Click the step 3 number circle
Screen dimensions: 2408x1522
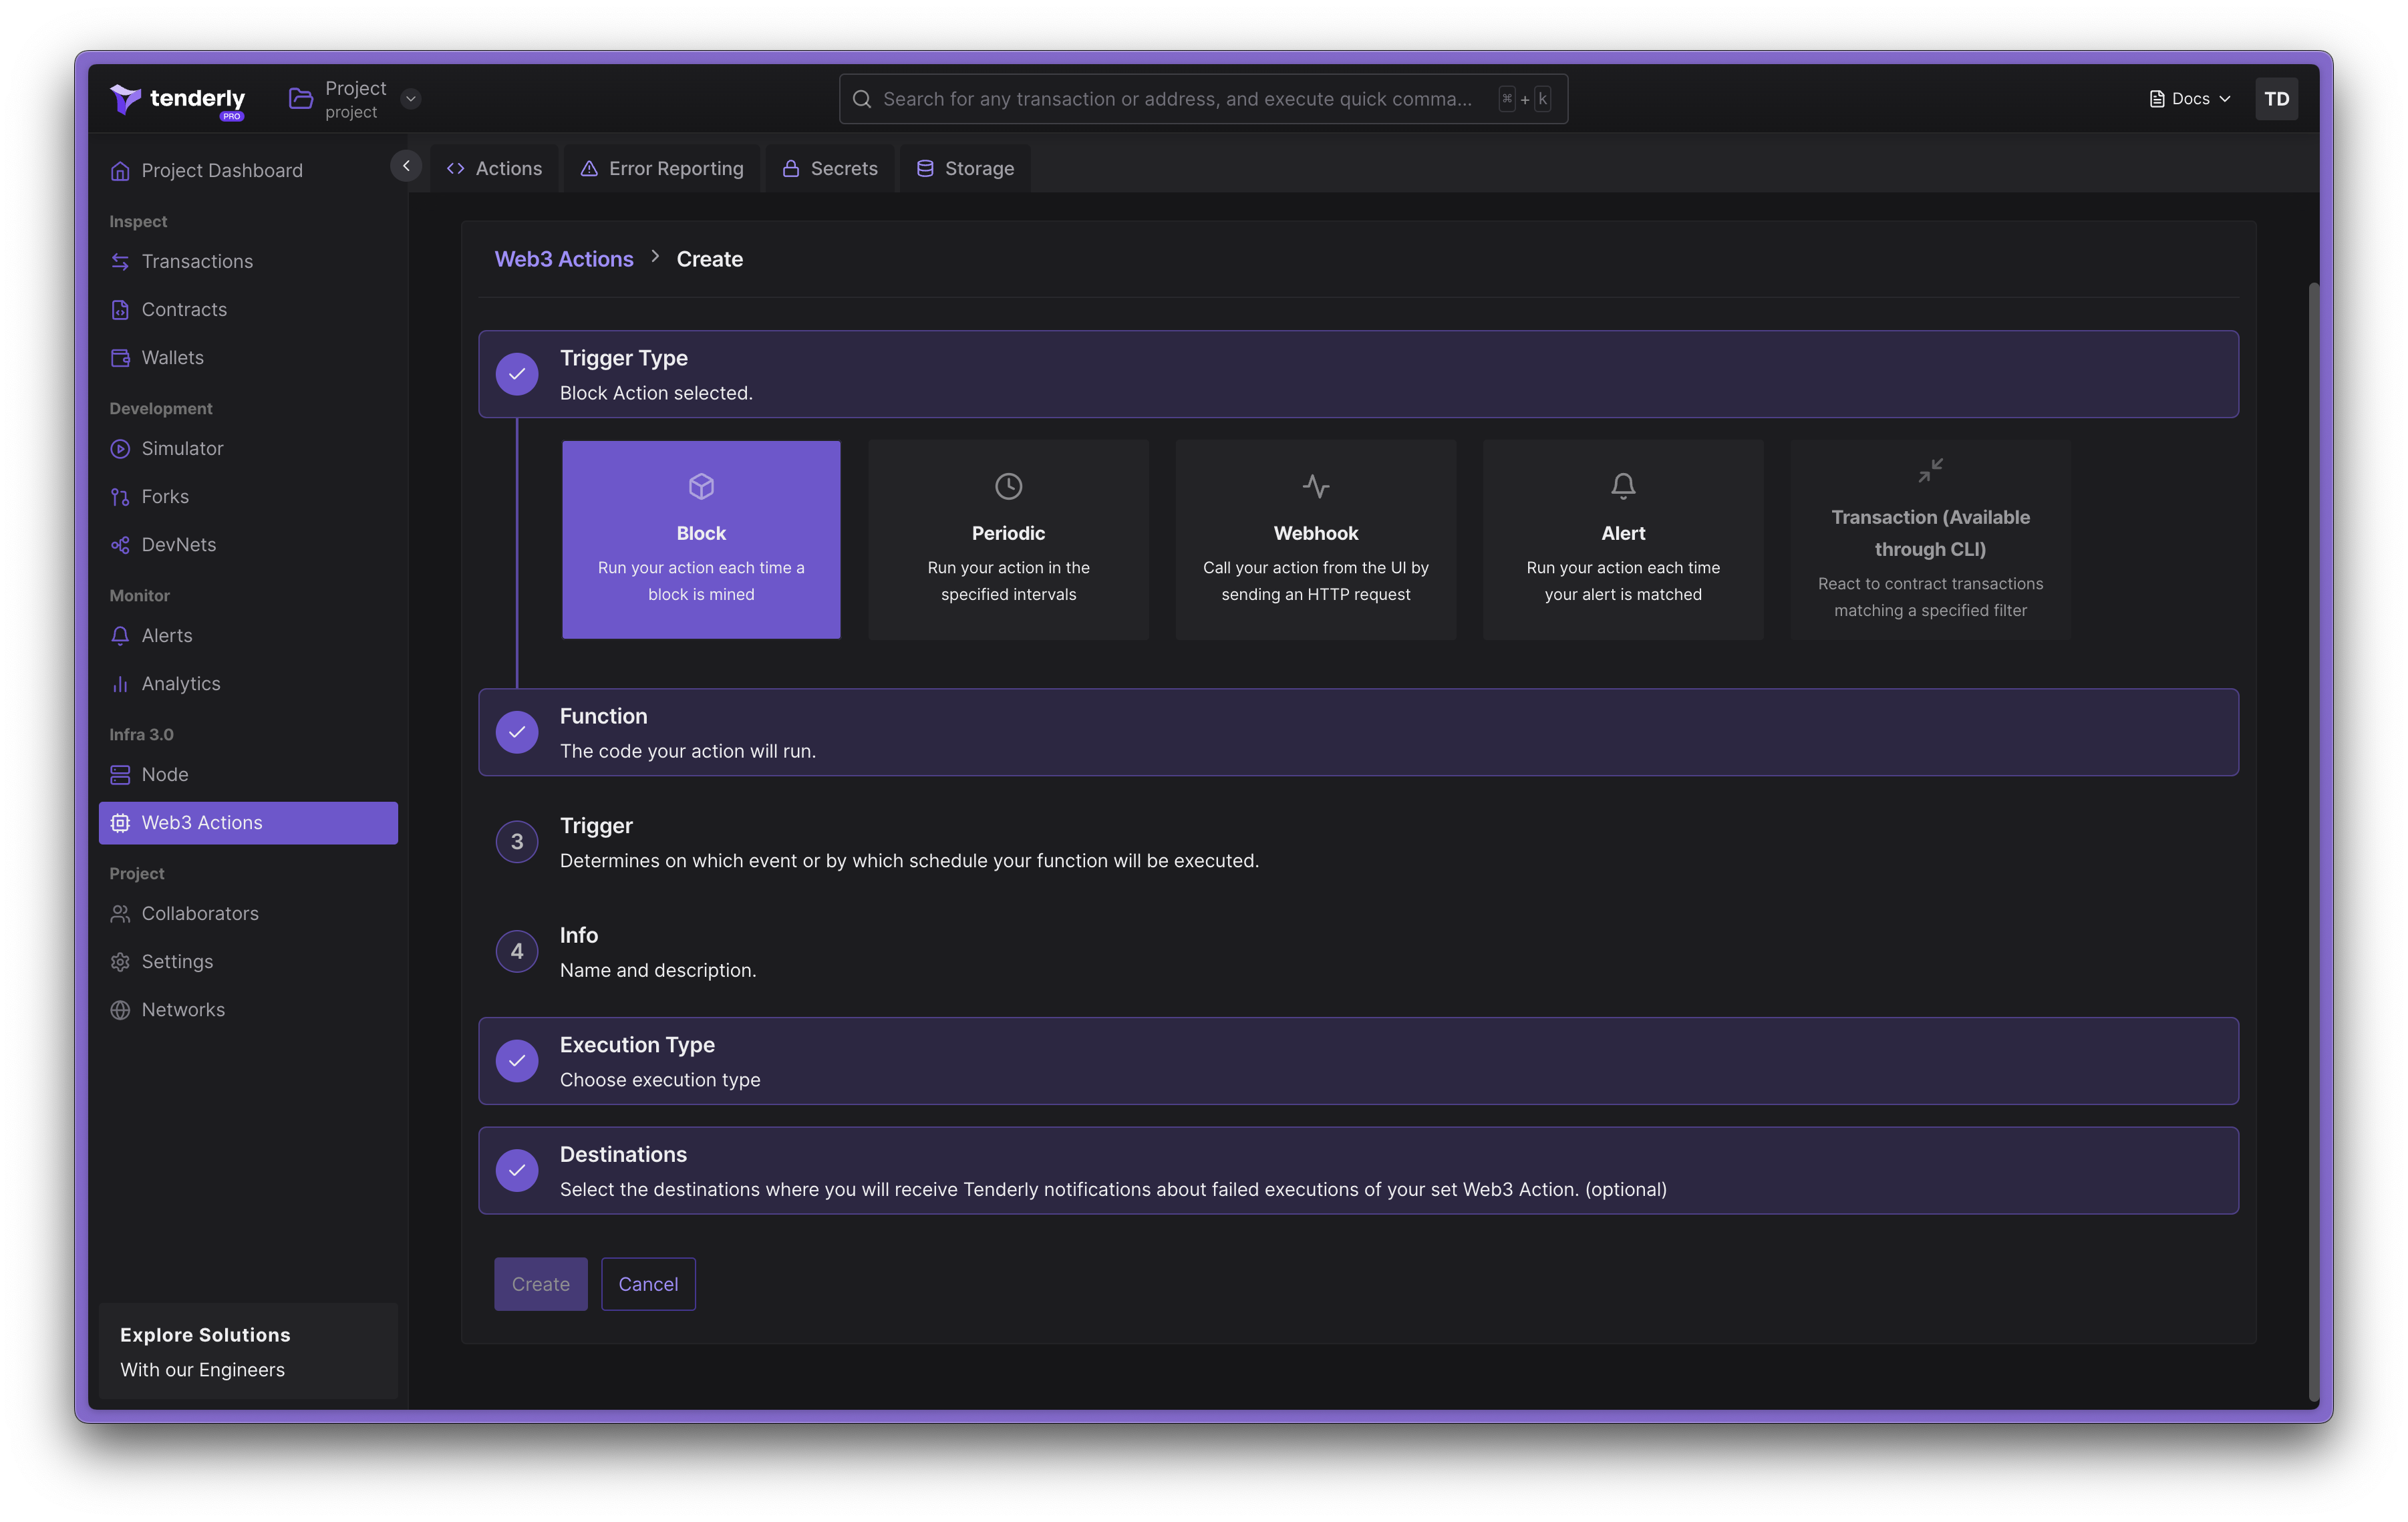coord(517,842)
